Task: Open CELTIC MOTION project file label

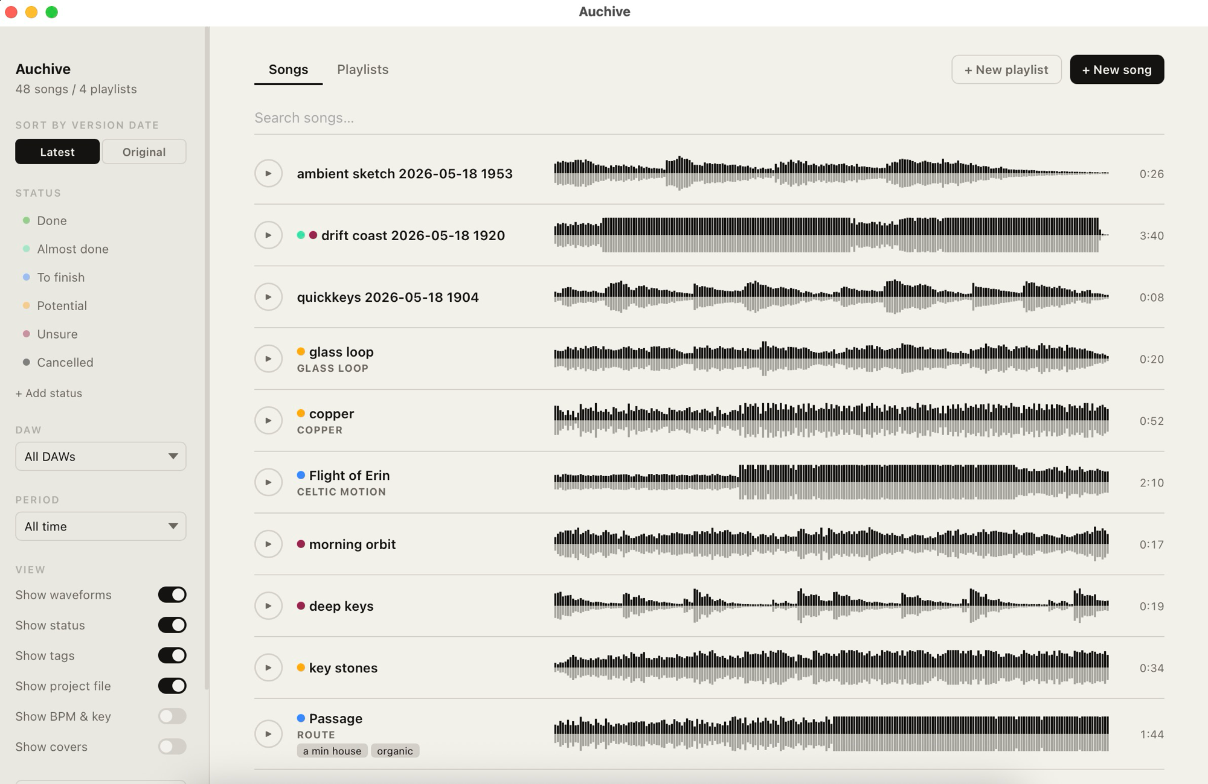Action: click(341, 492)
